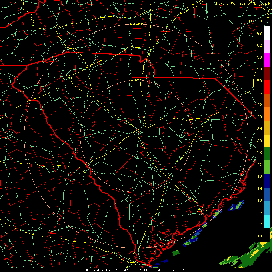Click the 50 legend value

click(x=260, y=81)
